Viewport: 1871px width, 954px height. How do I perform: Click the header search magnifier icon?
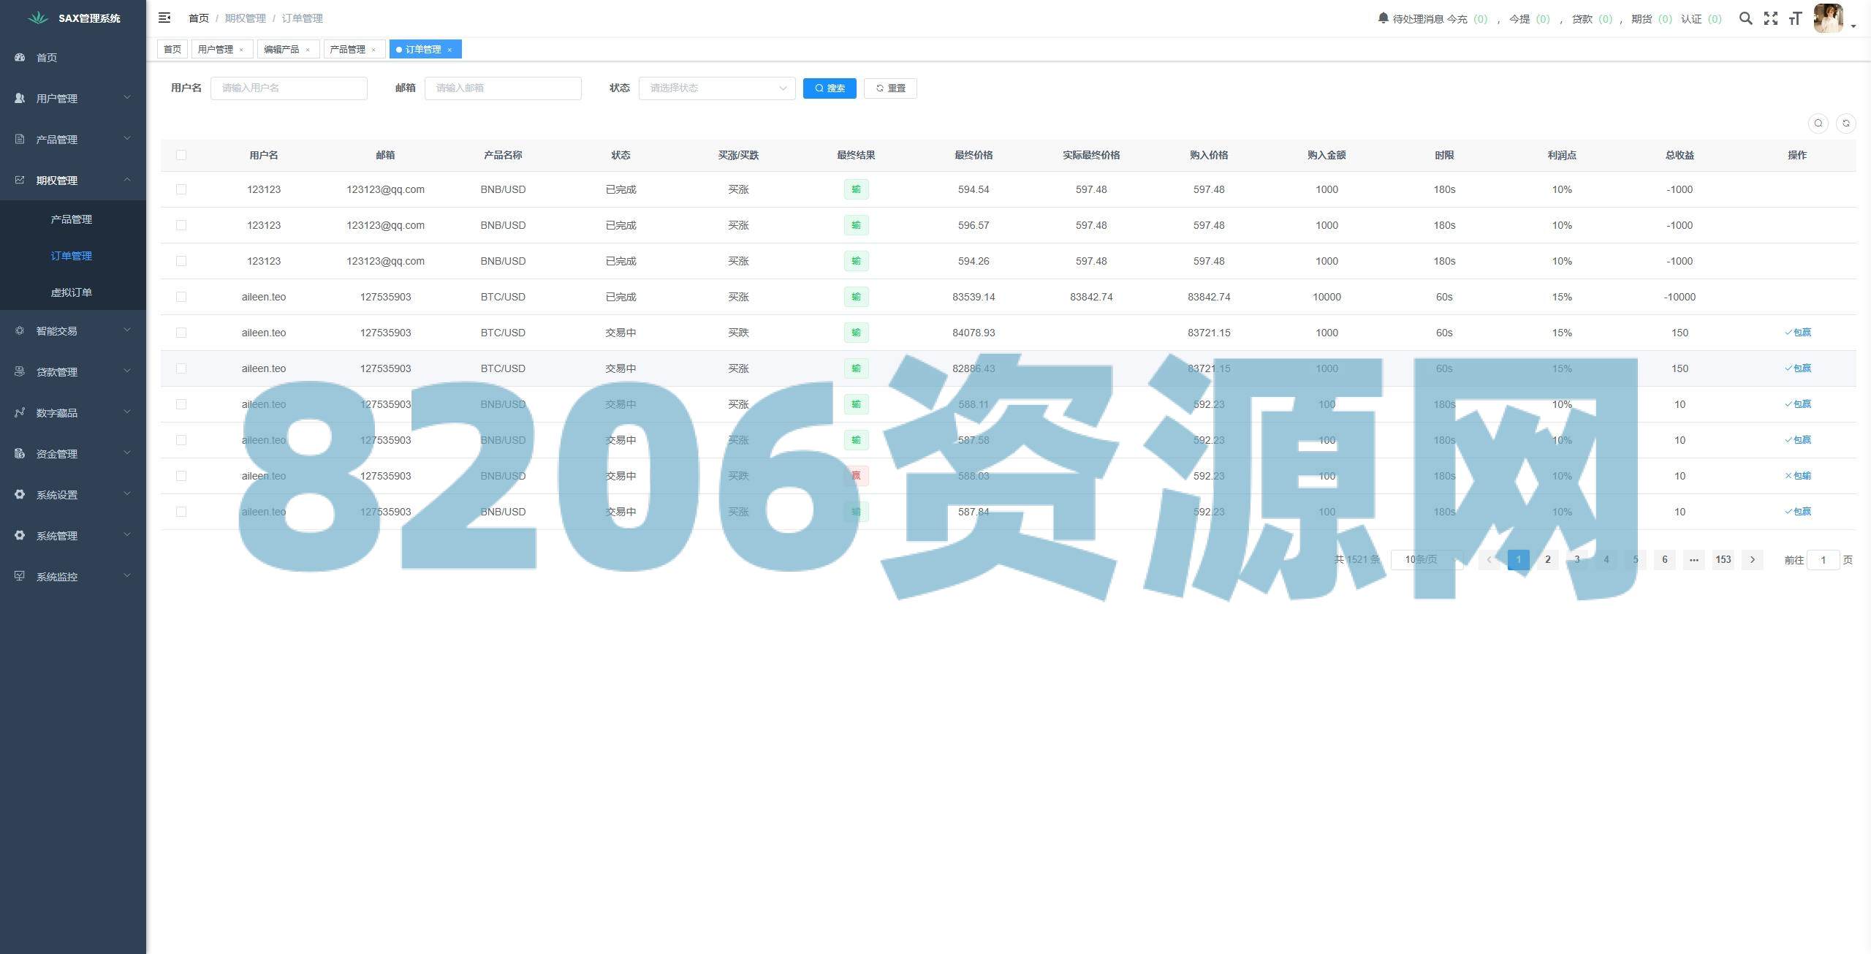[1745, 18]
